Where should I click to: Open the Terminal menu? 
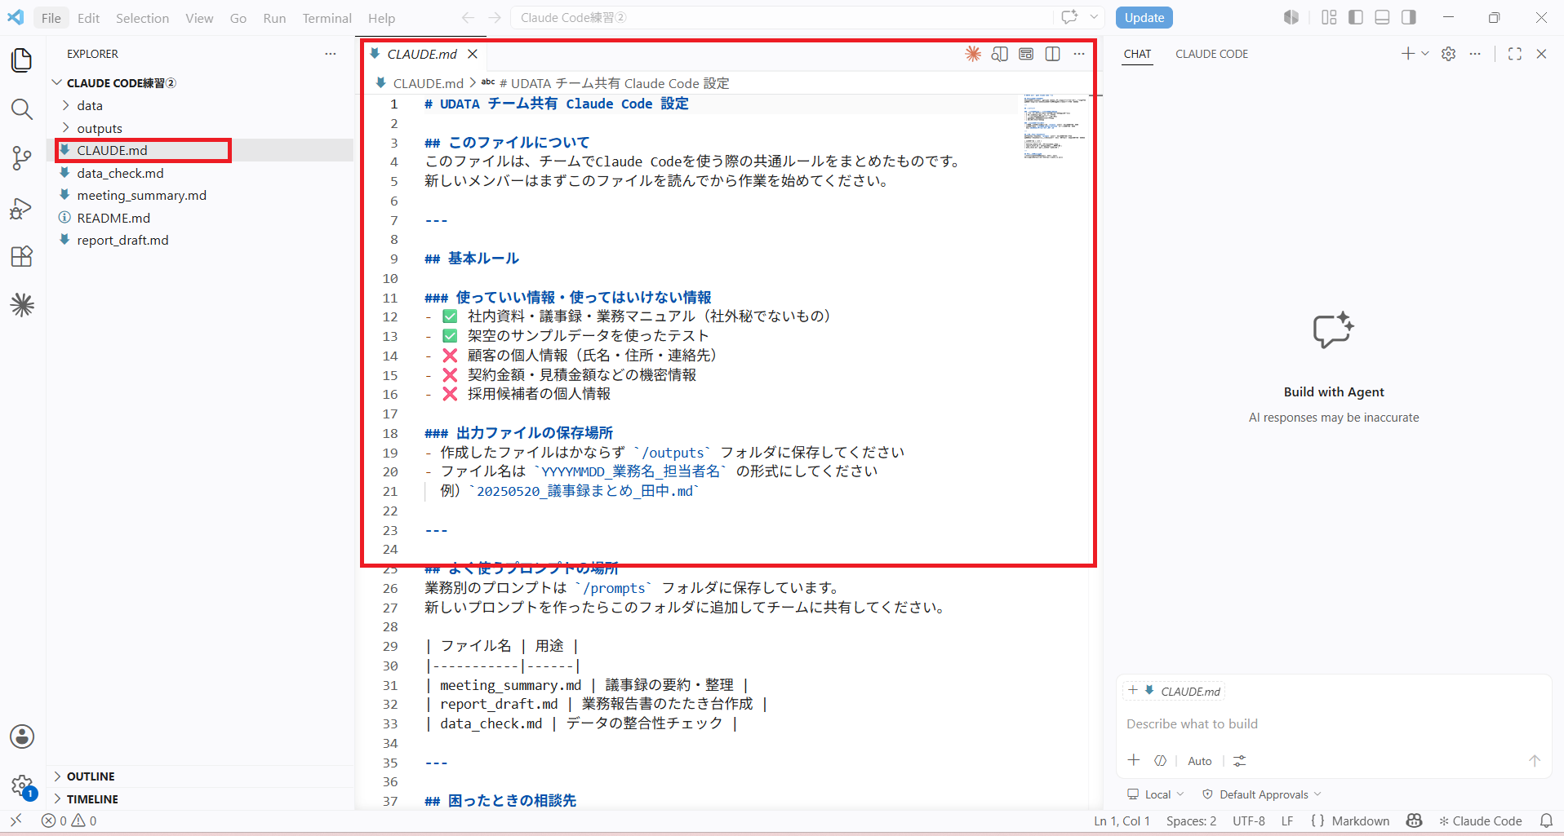(x=327, y=18)
